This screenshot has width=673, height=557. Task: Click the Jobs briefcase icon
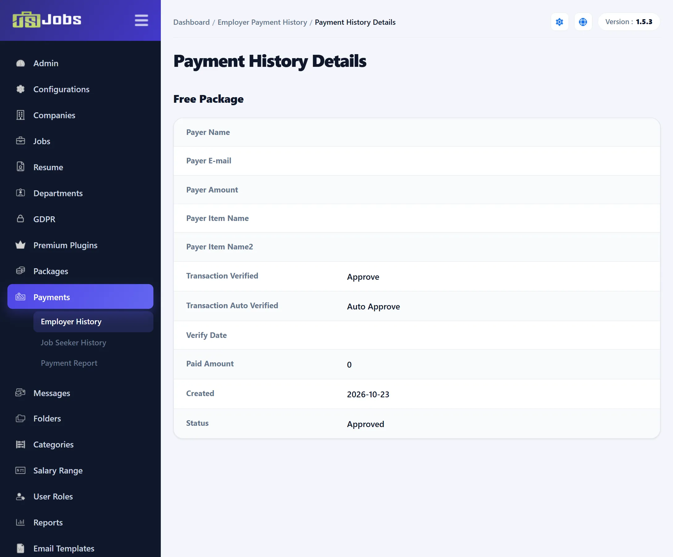coord(20,141)
